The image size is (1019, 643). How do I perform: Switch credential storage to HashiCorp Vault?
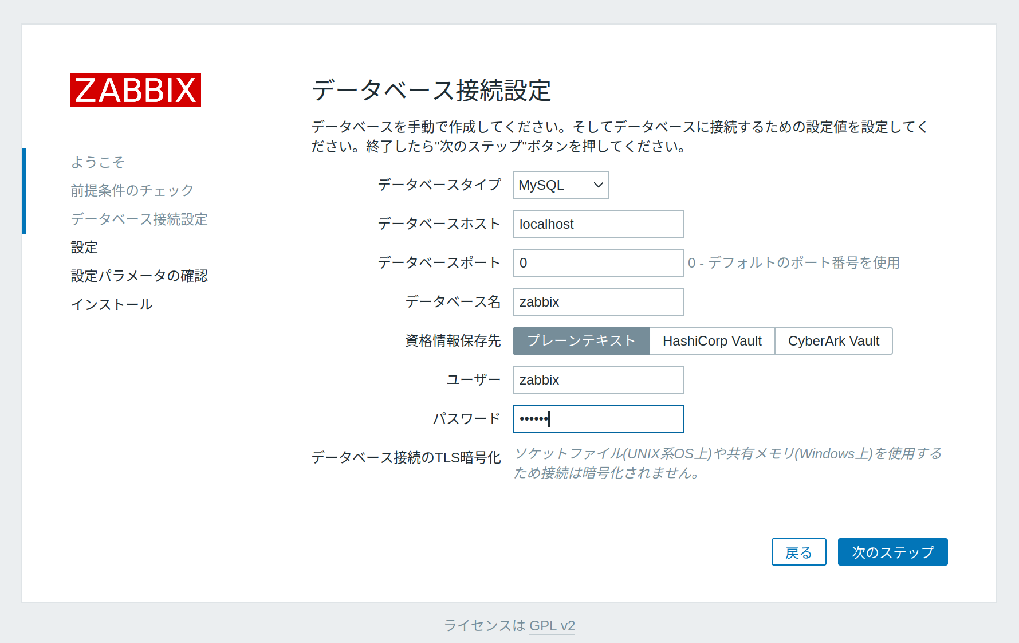[712, 340]
